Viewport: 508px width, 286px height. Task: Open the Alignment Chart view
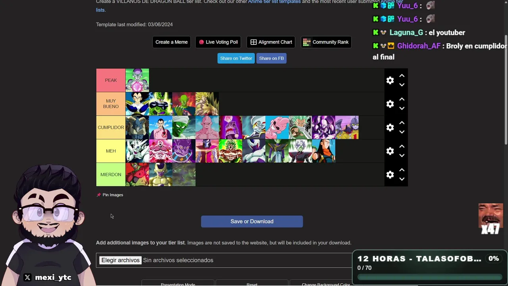point(271,42)
